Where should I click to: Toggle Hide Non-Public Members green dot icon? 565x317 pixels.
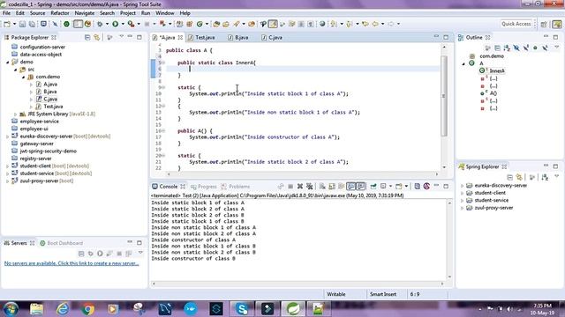pyautogui.click(x=535, y=48)
